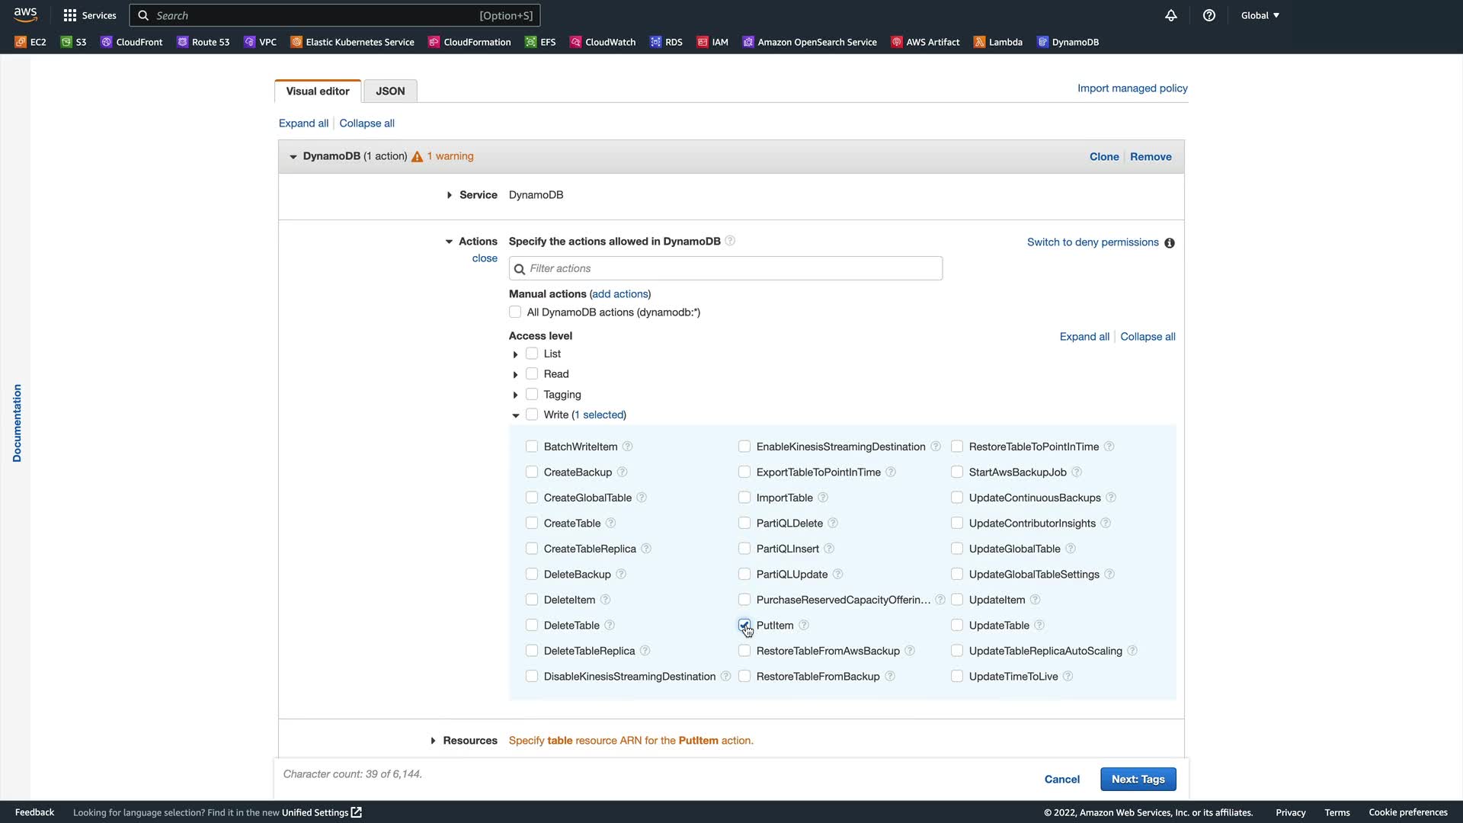Screen dimensions: 1463x823
Task: Click the Filter actions input field
Action: click(725, 268)
